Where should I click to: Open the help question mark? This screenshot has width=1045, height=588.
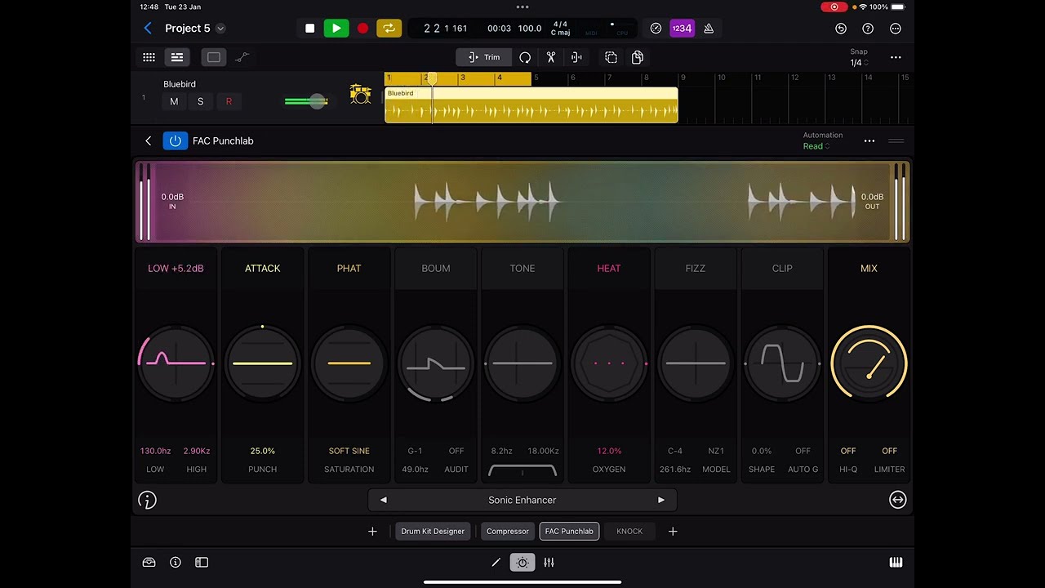point(868,29)
